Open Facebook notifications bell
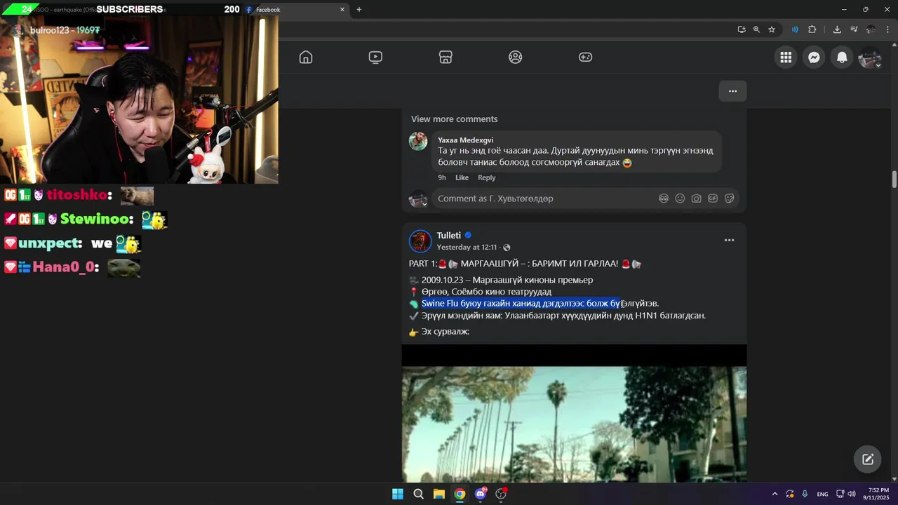898x505 pixels. (x=842, y=58)
